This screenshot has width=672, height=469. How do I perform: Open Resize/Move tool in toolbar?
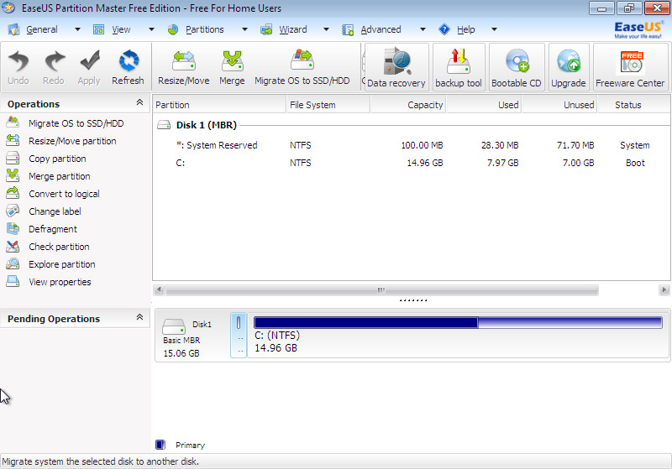[183, 67]
